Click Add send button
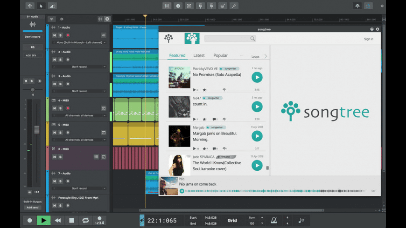This screenshot has width=406, height=228. pyautogui.click(x=33, y=208)
